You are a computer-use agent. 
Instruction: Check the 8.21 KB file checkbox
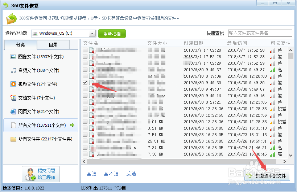[85, 128]
